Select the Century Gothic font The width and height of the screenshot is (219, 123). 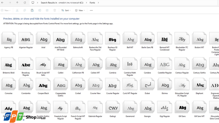pos(199,66)
